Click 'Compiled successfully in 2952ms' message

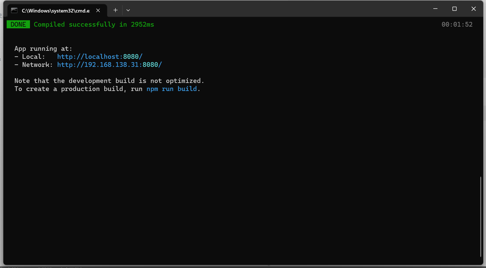94,24
